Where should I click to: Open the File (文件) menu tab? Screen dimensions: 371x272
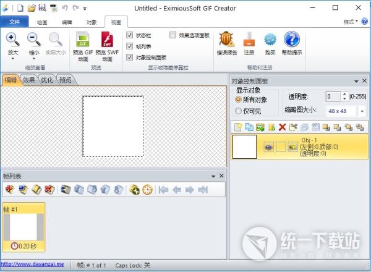click(x=14, y=22)
